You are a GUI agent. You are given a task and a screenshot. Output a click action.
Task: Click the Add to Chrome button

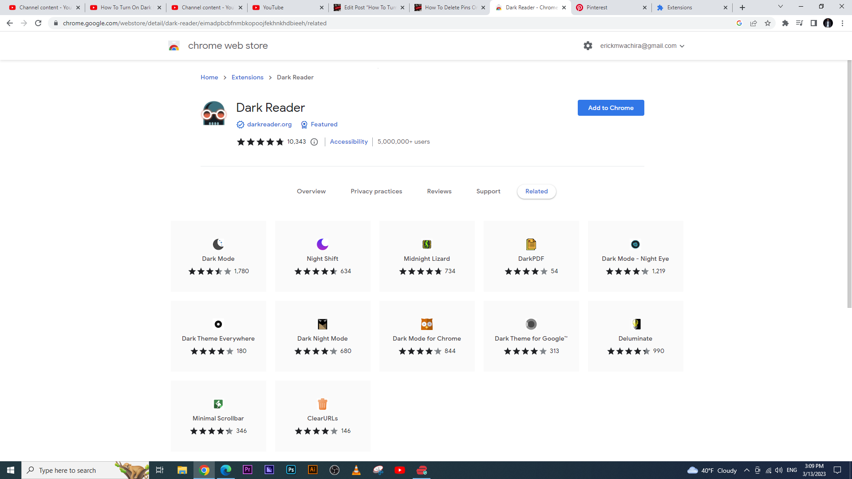611,108
